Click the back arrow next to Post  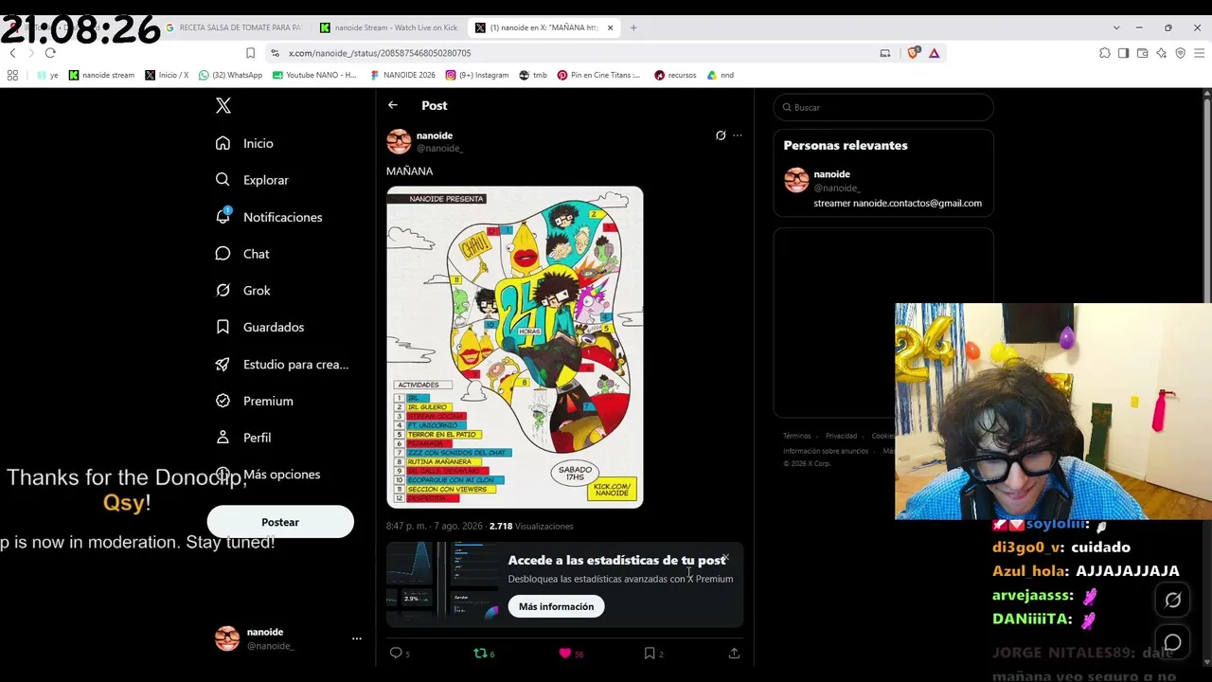coord(393,105)
